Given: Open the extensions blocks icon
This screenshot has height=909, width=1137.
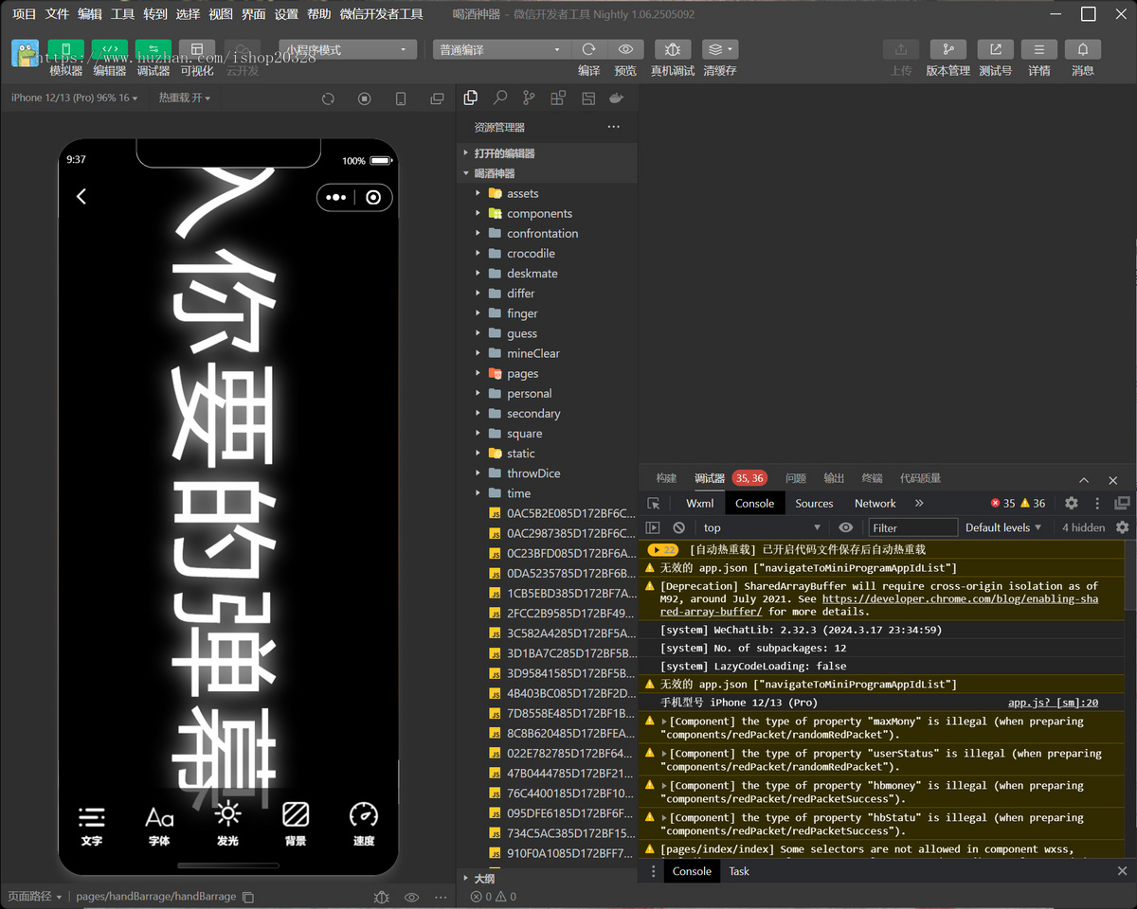Looking at the screenshot, I should [558, 98].
